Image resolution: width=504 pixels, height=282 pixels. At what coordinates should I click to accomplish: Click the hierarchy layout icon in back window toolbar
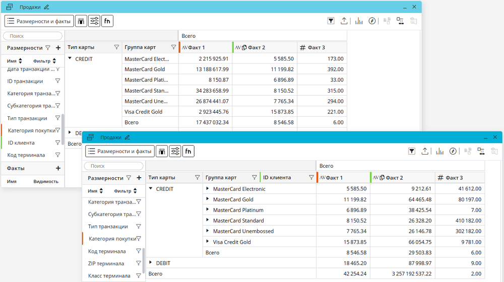400,21
